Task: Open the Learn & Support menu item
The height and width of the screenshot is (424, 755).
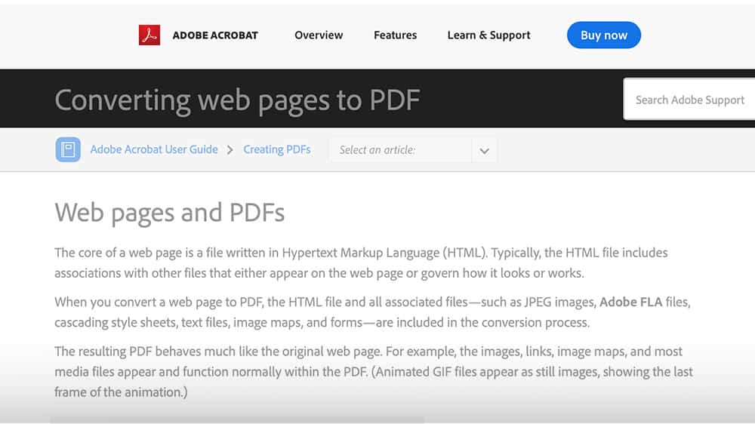Action: click(x=488, y=35)
